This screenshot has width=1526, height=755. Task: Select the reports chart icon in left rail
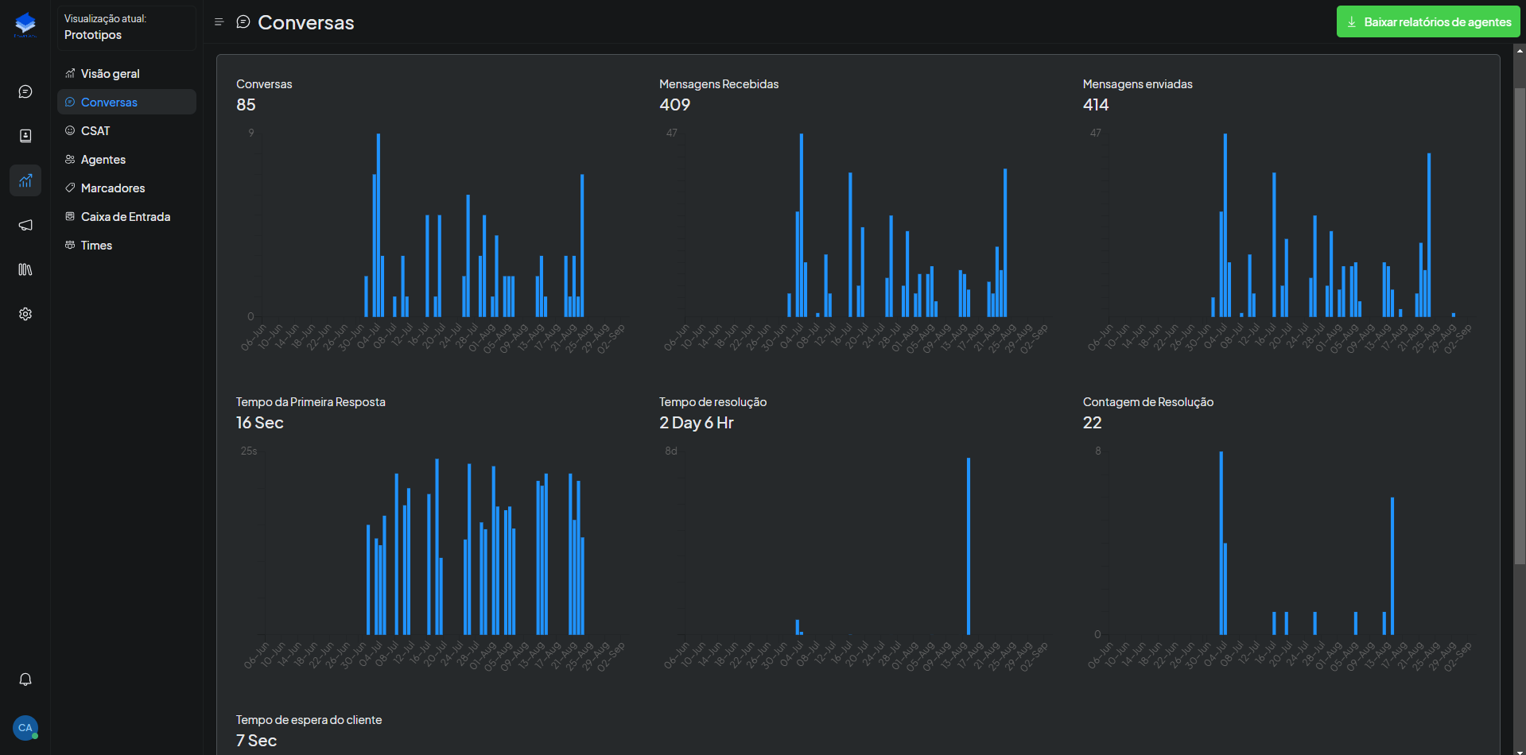(x=25, y=180)
